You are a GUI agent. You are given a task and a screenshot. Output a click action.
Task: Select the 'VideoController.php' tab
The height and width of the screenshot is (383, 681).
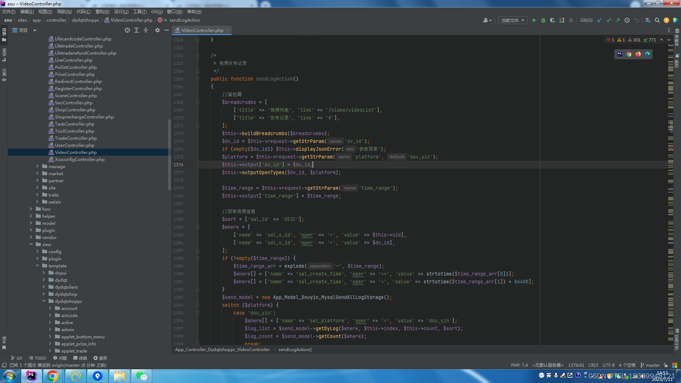tap(201, 30)
